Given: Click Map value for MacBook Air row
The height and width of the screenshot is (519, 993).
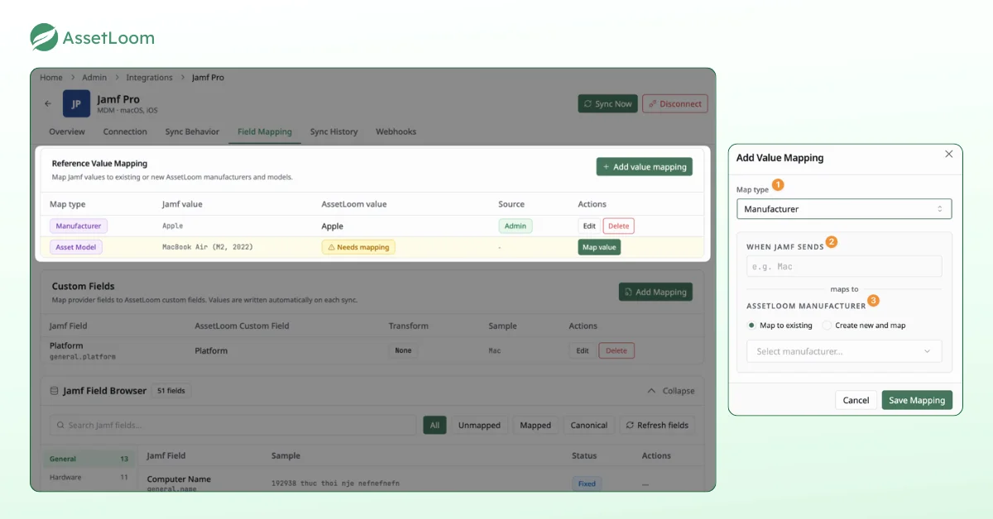Looking at the screenshot, I should (599, 247).
